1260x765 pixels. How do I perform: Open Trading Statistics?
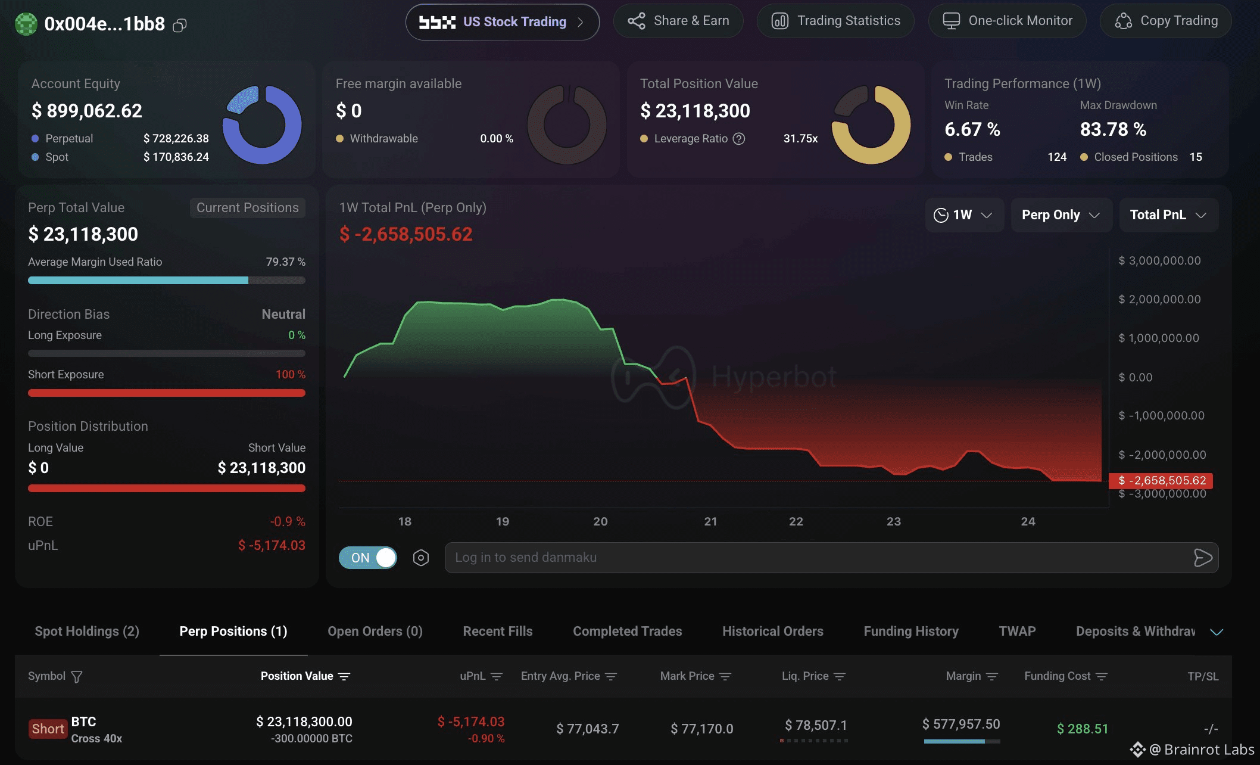[835, 21]
